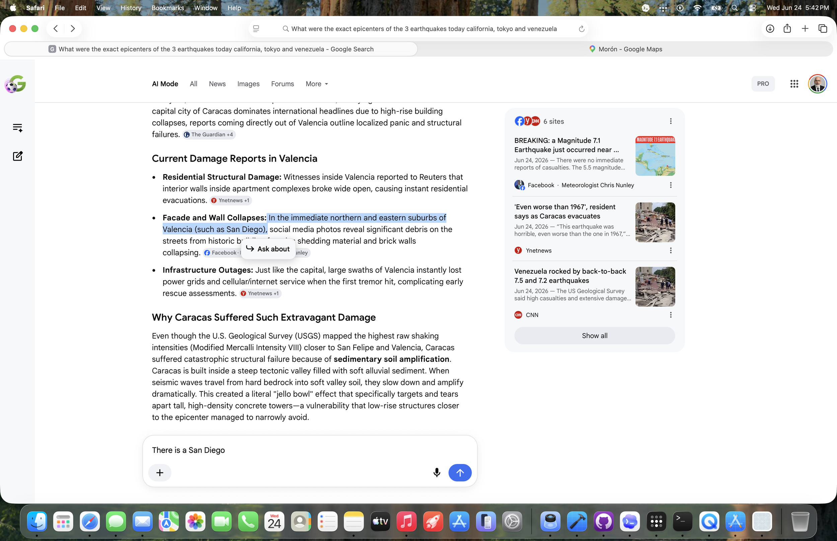Switch to the News results tab

(x=217, y=84)
